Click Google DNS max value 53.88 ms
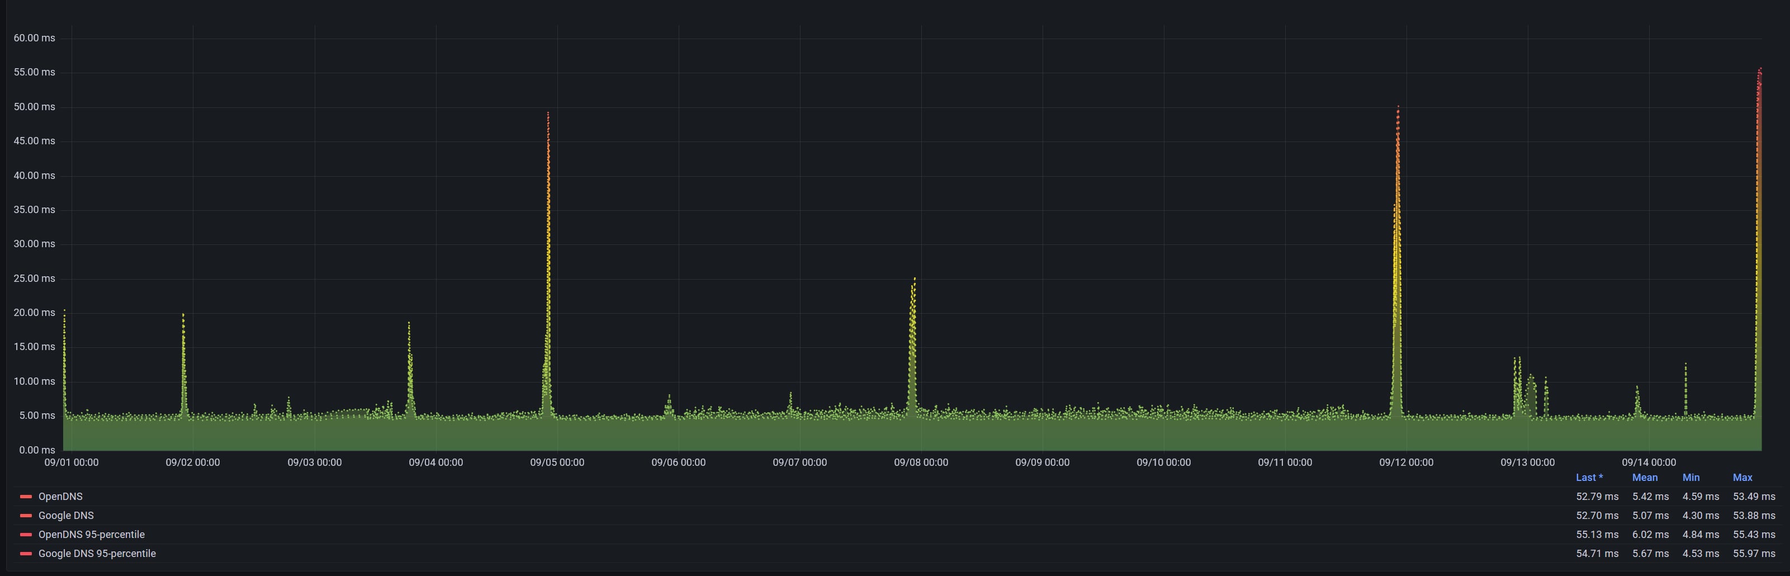This screenshot has height=576, width=1790. pyautogui.click(x=1754, y=515)
